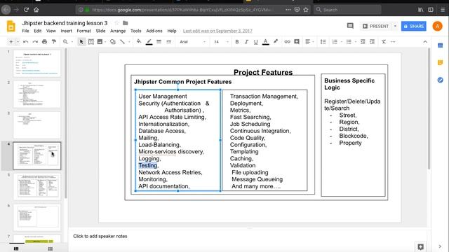Toggle bold formatting
449x252 pixels.
[x=237, y=42]
